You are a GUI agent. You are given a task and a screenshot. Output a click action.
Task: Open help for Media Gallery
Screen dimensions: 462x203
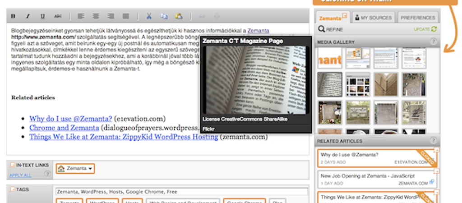[x=433, y=42]
